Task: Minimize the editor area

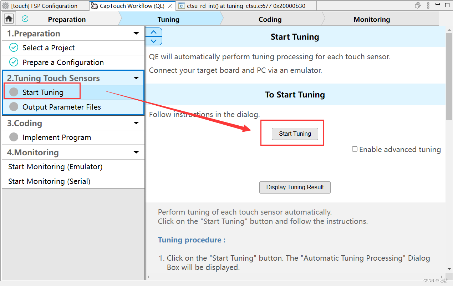Action: [437, 5]
